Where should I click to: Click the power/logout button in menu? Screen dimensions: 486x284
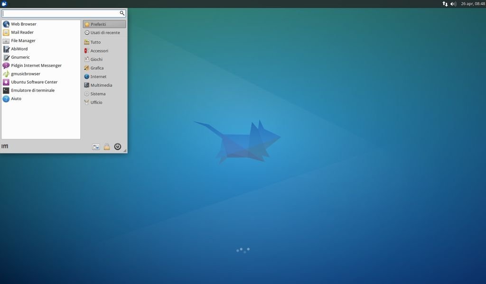[118, 147]
